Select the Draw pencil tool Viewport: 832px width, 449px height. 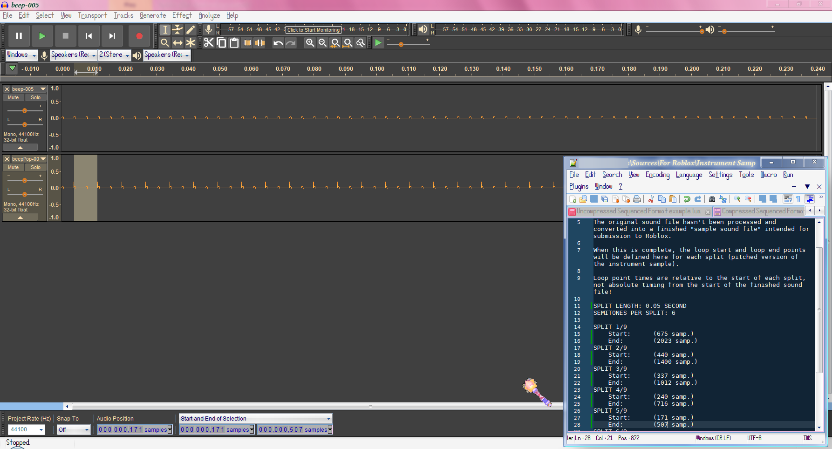(191, 30)
